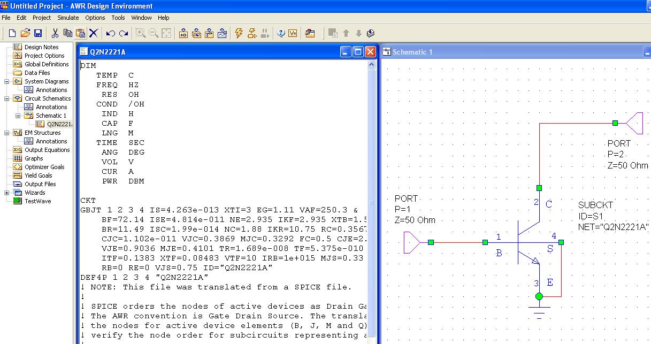Select Output Equations in project tree
Viewport: 651px width, 344px height.
tap(47, 150)
